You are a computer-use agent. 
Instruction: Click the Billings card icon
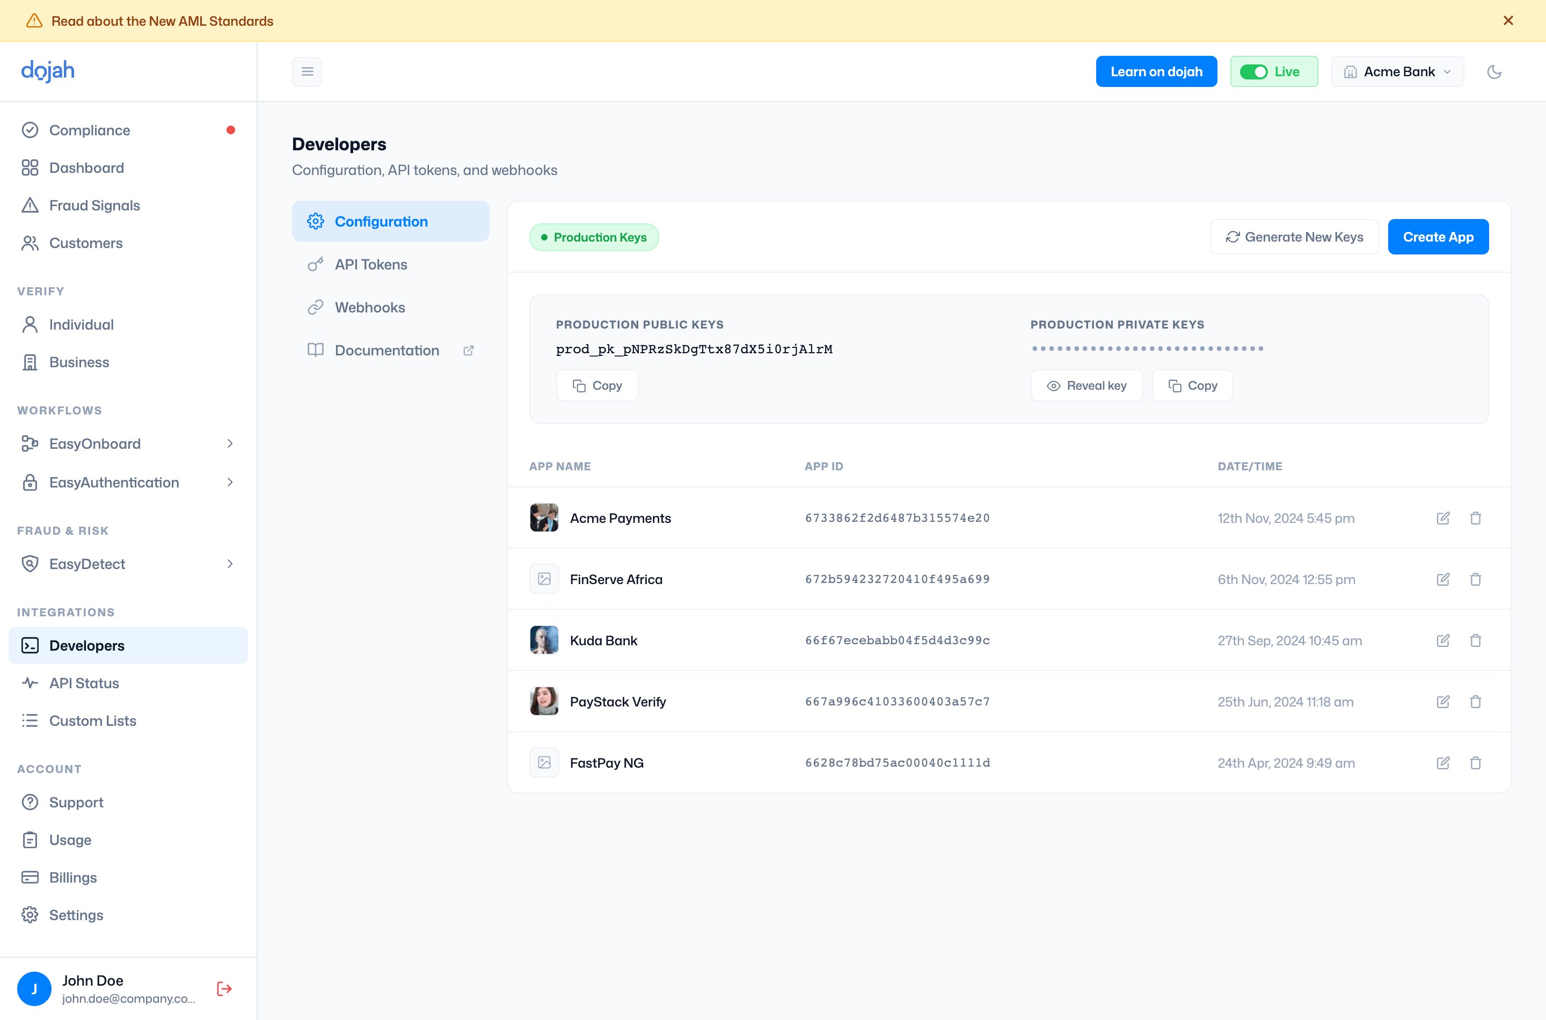tap(30, 878)
